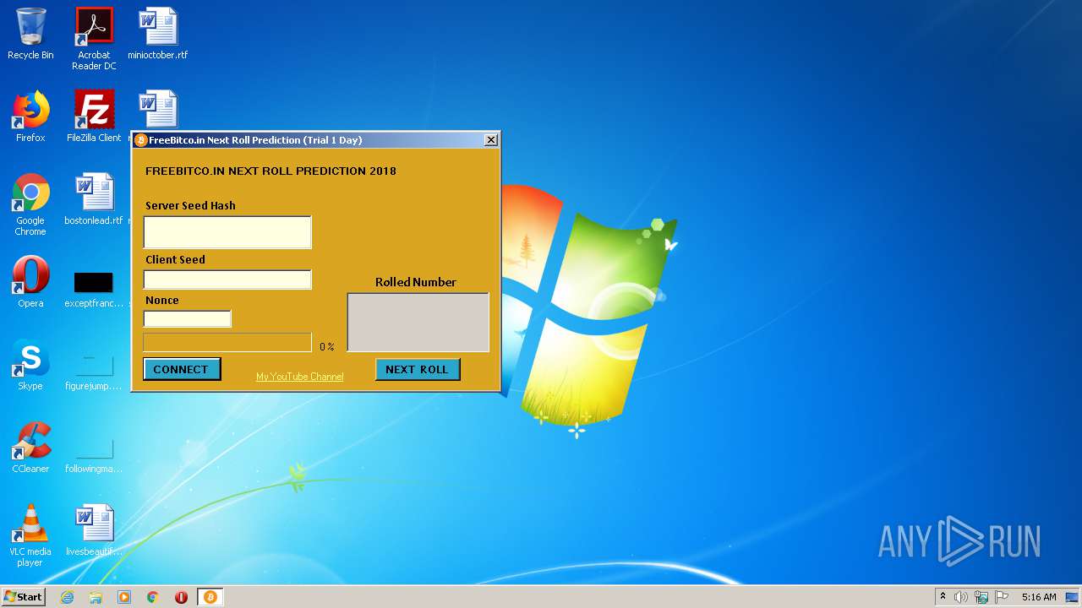The height and width of the screenshot is (608, 1082).
Task: Open Windows Explorer taskbar icon
Action: coord(96,597)
